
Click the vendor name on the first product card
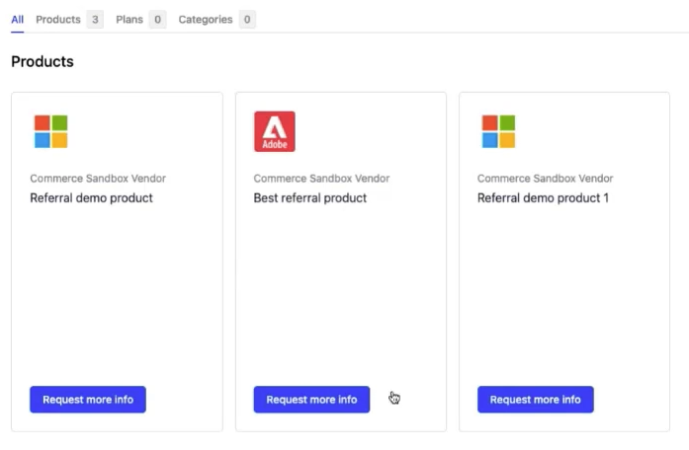98,179
